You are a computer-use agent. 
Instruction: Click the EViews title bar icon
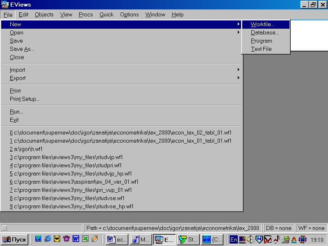coord(5,5)
